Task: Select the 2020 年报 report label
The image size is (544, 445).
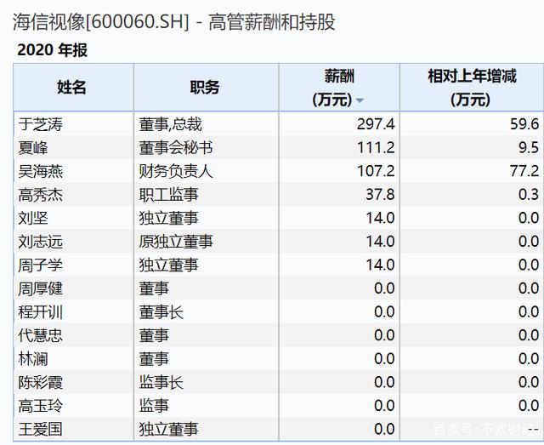Action: tap(52, 50)
